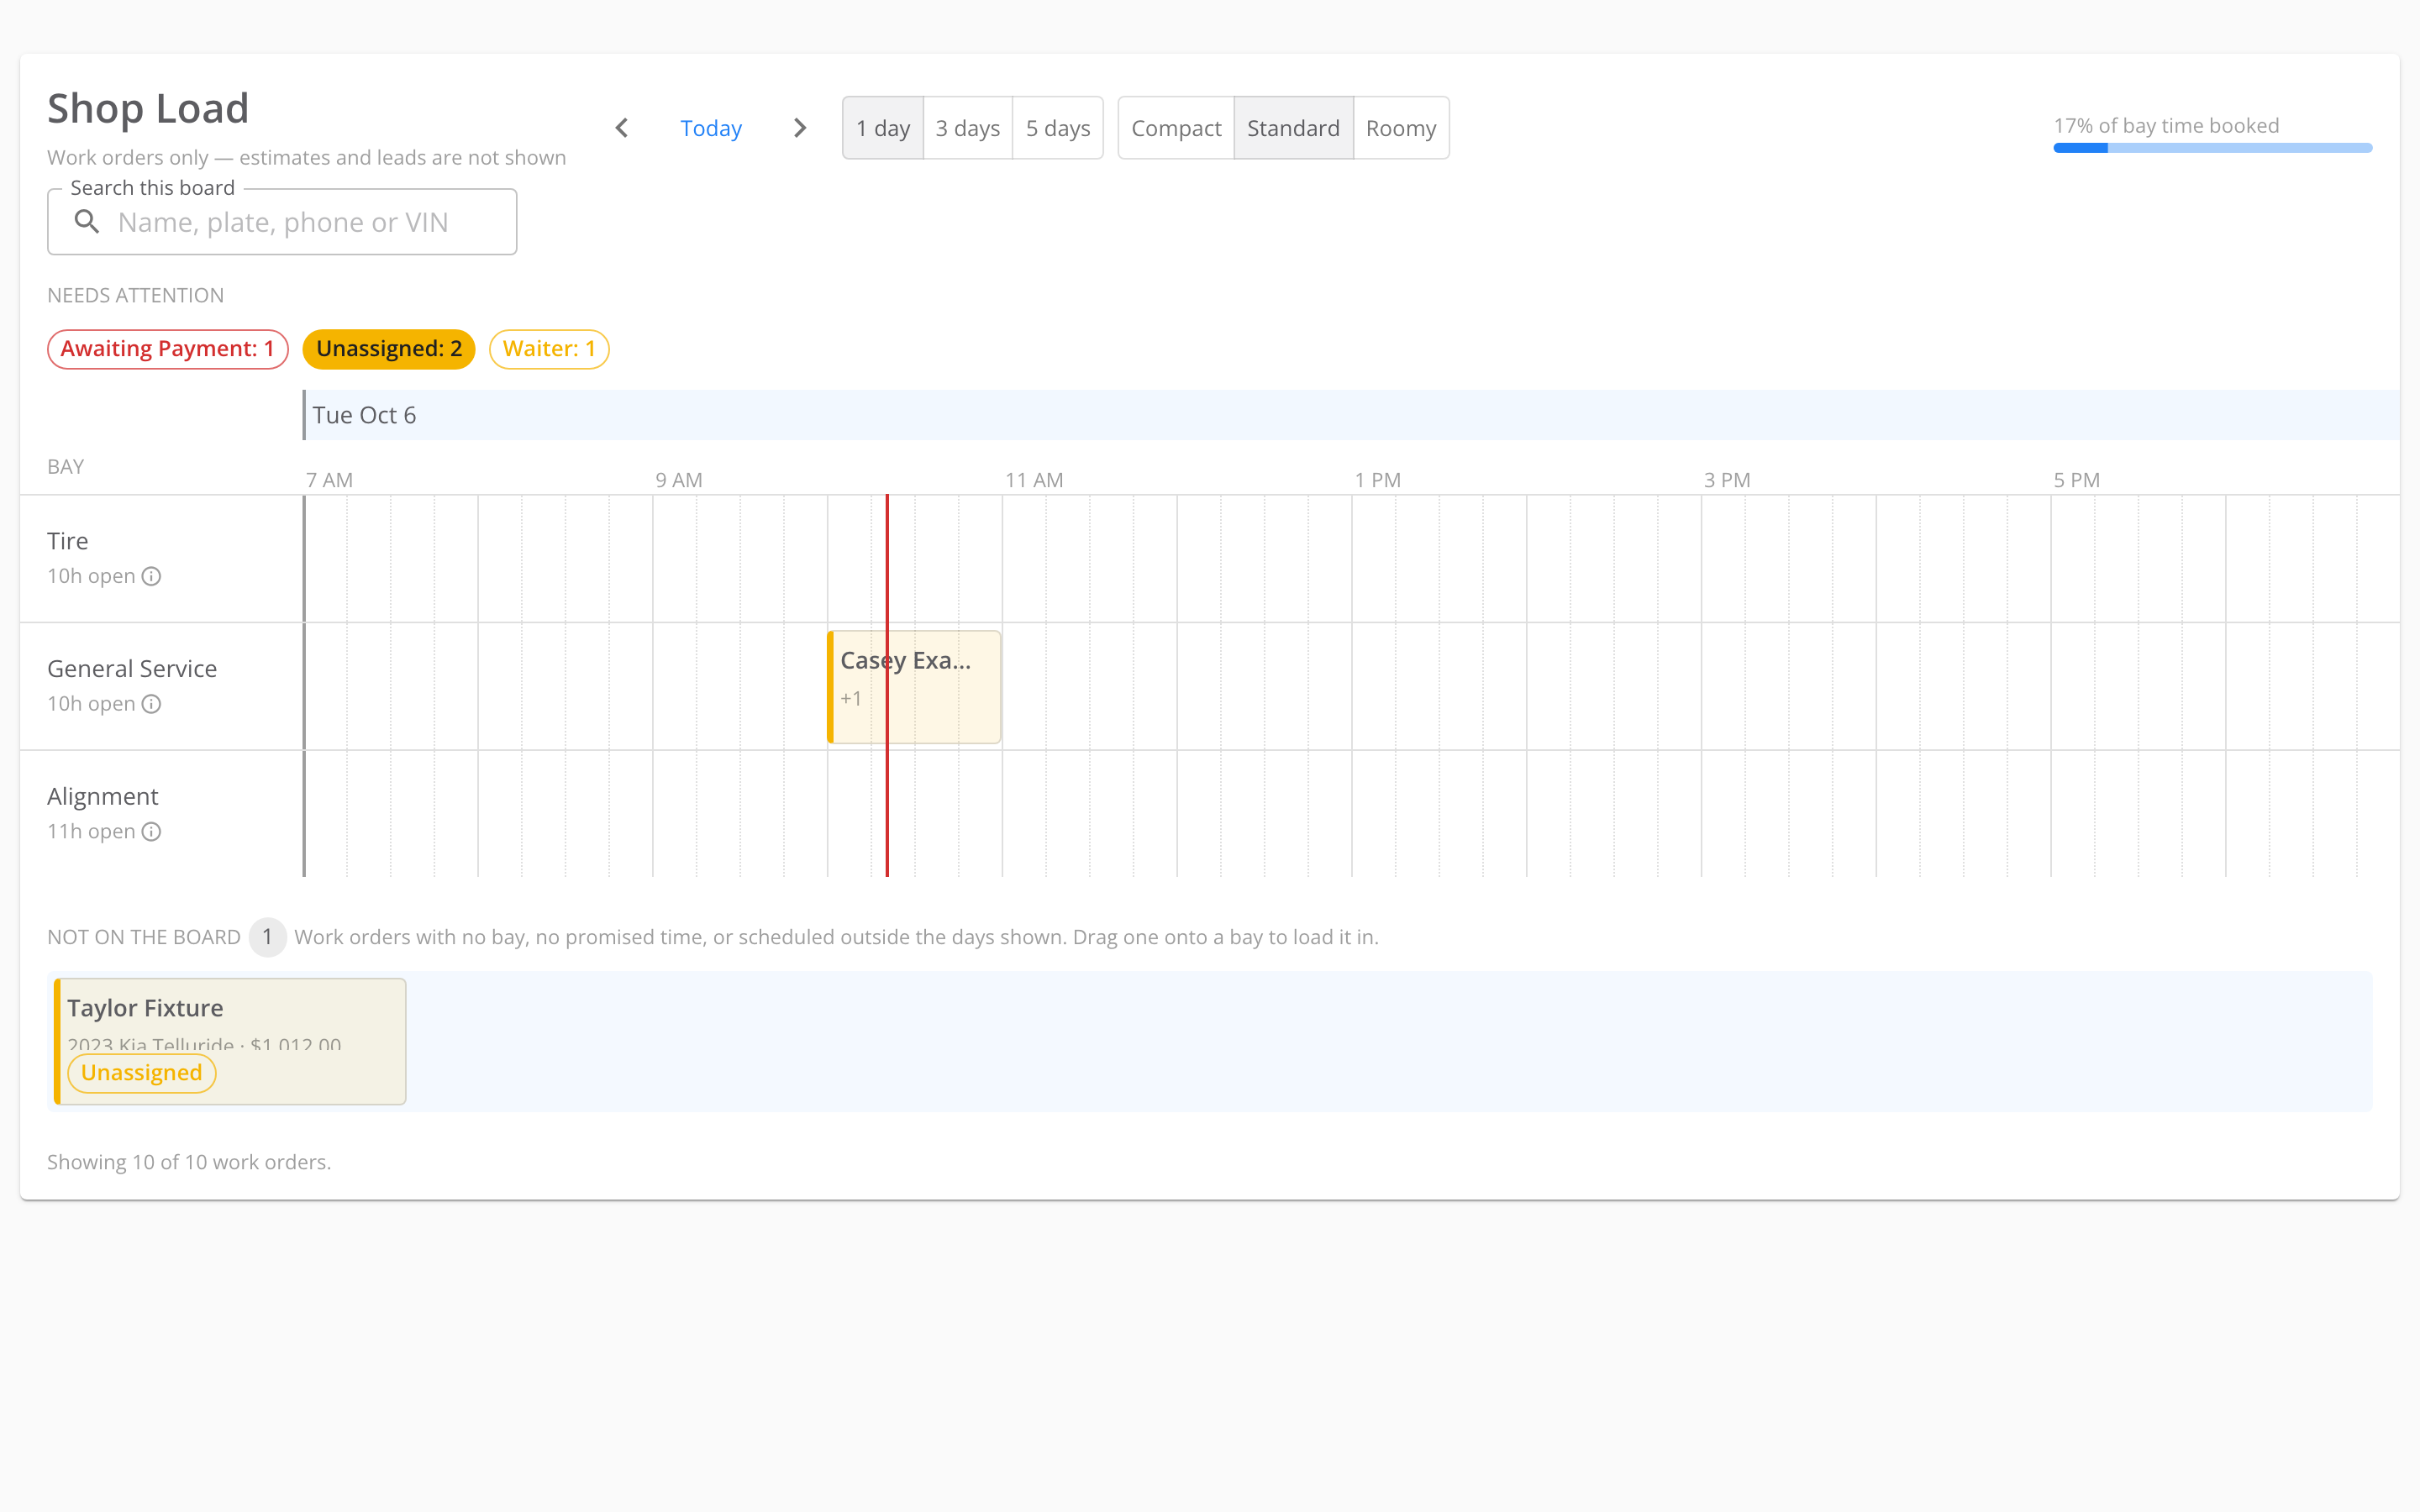Click the 11 AM time label
Screen dimensions: 2420x1512
1034,480
